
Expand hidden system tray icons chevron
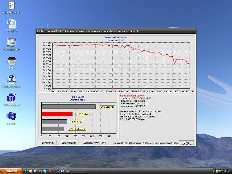pos(213,171)
